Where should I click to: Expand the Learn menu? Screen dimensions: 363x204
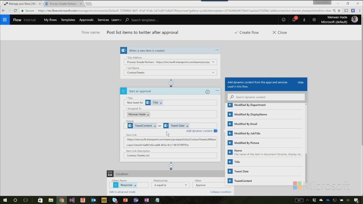click(x=117, y=20)
